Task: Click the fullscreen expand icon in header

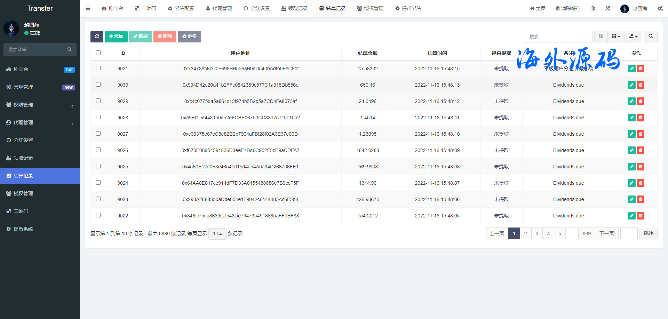Action: pos(608,8)
